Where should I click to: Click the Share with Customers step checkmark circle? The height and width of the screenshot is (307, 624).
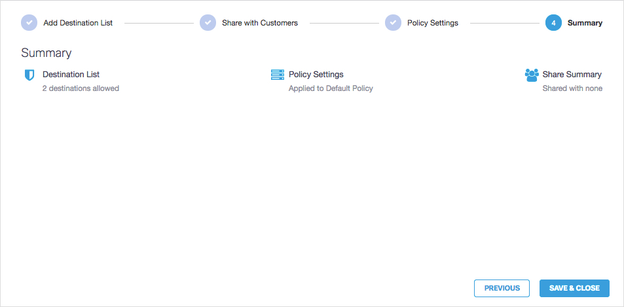208,23
